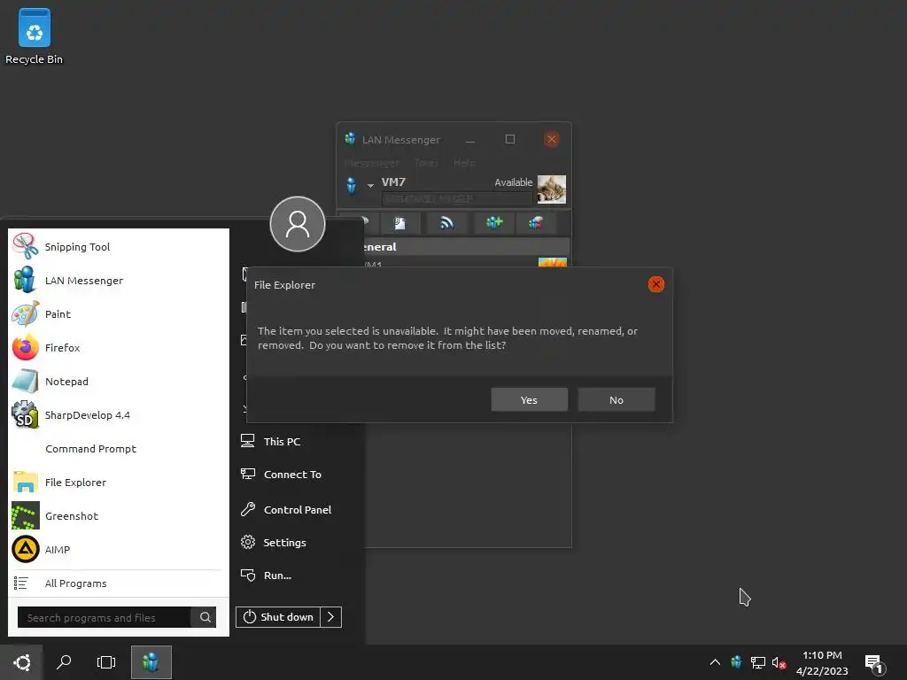Click the broadcast message toolbar icon
This screenshot has height=680, width=907.
pyautogui.click(x=446, y=223)
